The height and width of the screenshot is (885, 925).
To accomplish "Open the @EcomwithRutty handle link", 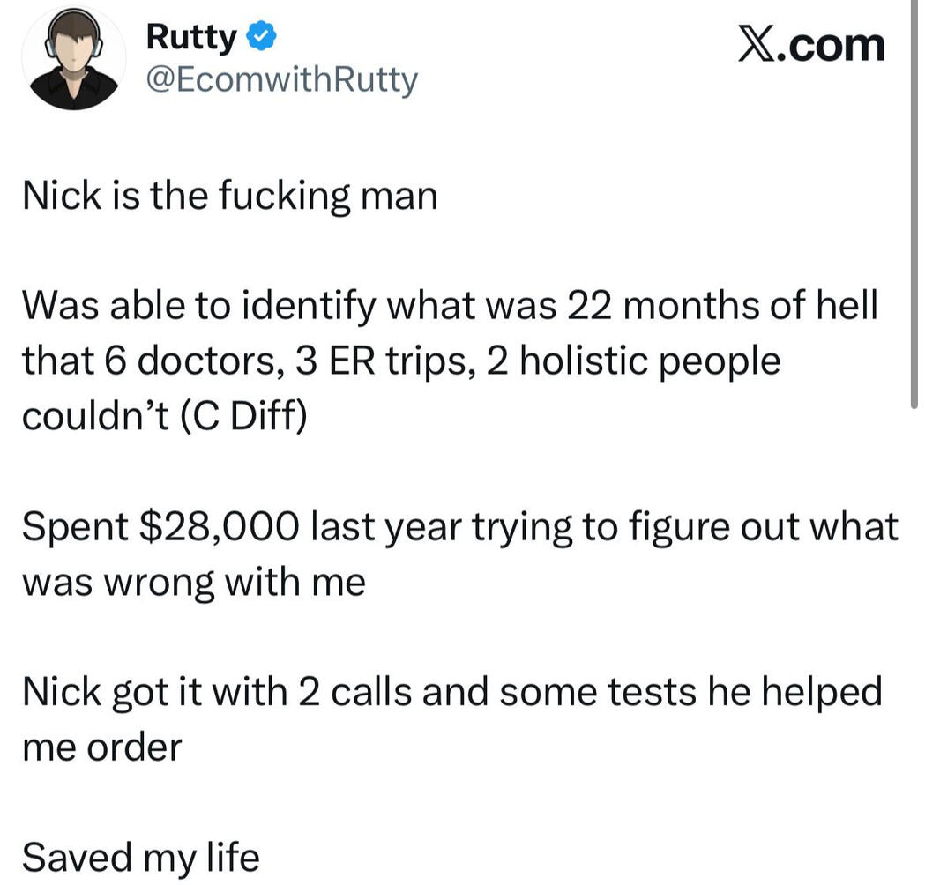I will pos(280,81).
